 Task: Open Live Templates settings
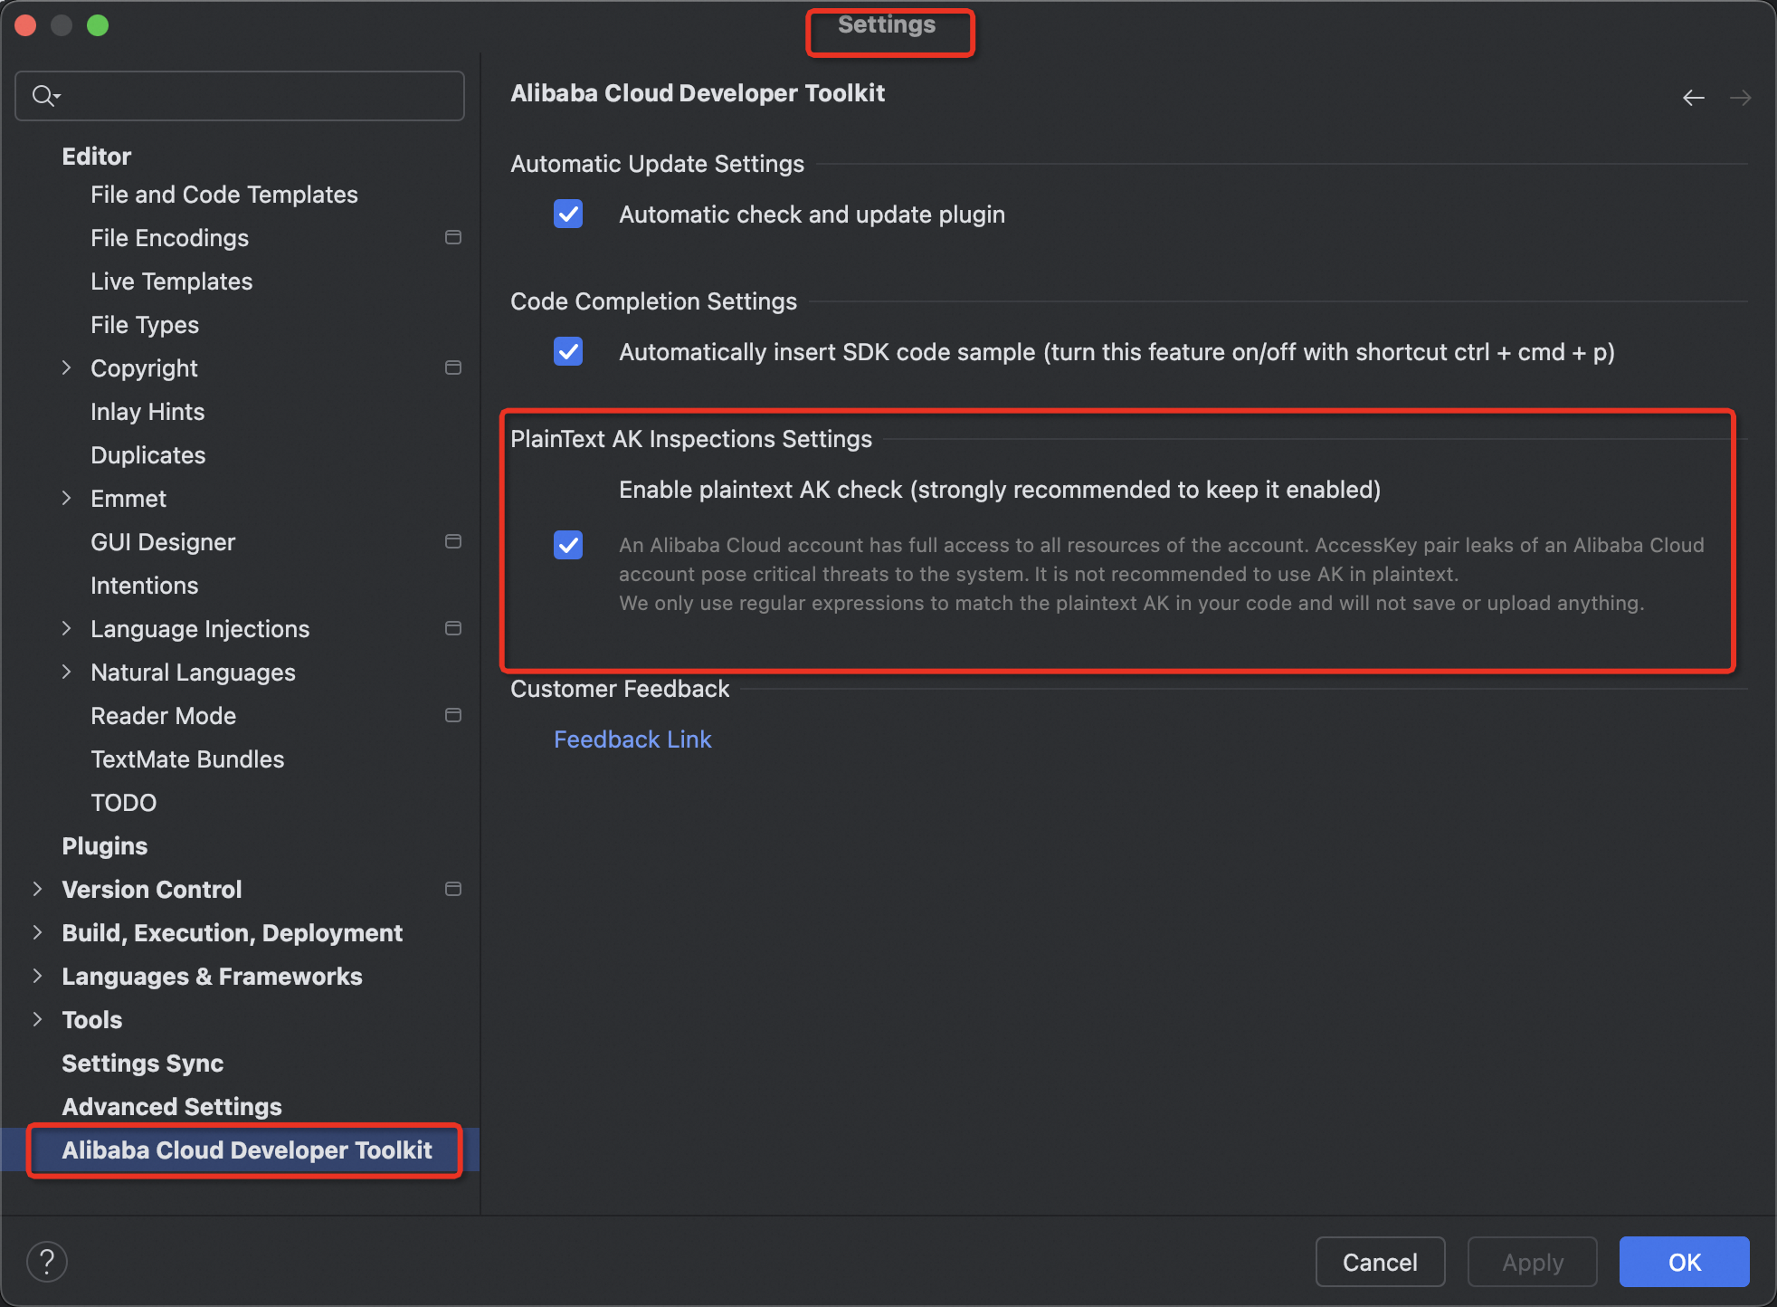click(171, 281)
